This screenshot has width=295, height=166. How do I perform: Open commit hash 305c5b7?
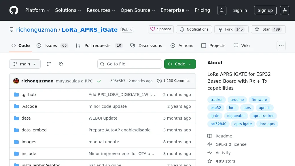[x=118, y=81]
